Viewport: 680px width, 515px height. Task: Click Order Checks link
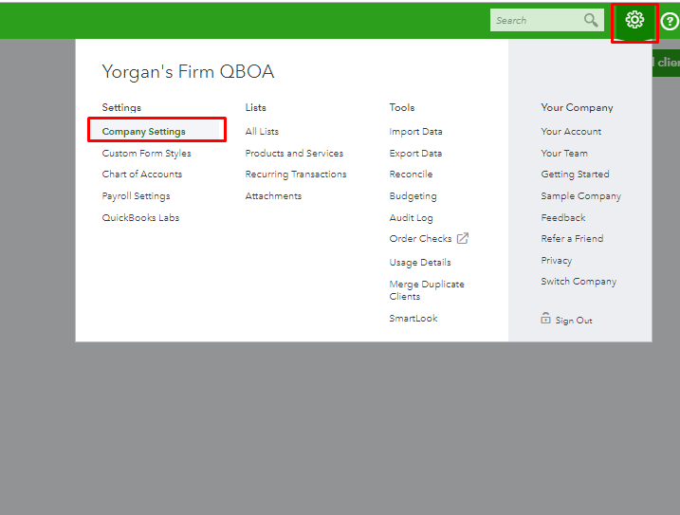(420, 239)
